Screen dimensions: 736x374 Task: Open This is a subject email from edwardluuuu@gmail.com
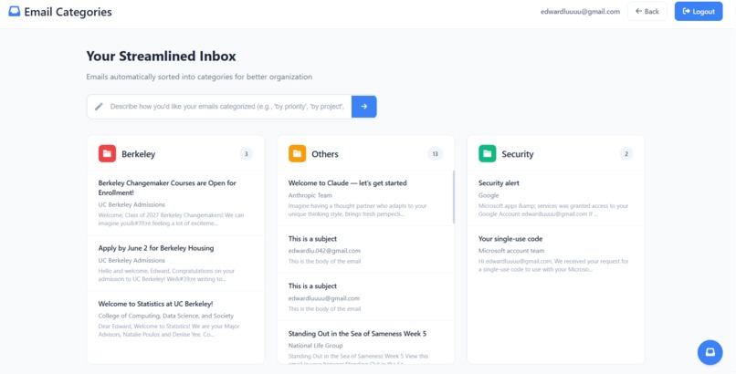pyautogui.click(x=365, y=297)
